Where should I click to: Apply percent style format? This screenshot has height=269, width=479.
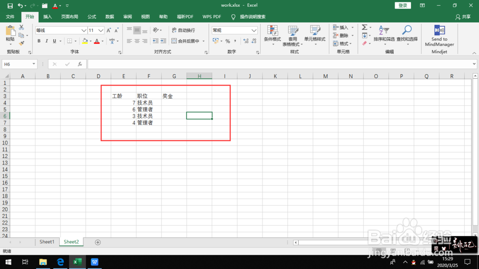tap(228, 41)
